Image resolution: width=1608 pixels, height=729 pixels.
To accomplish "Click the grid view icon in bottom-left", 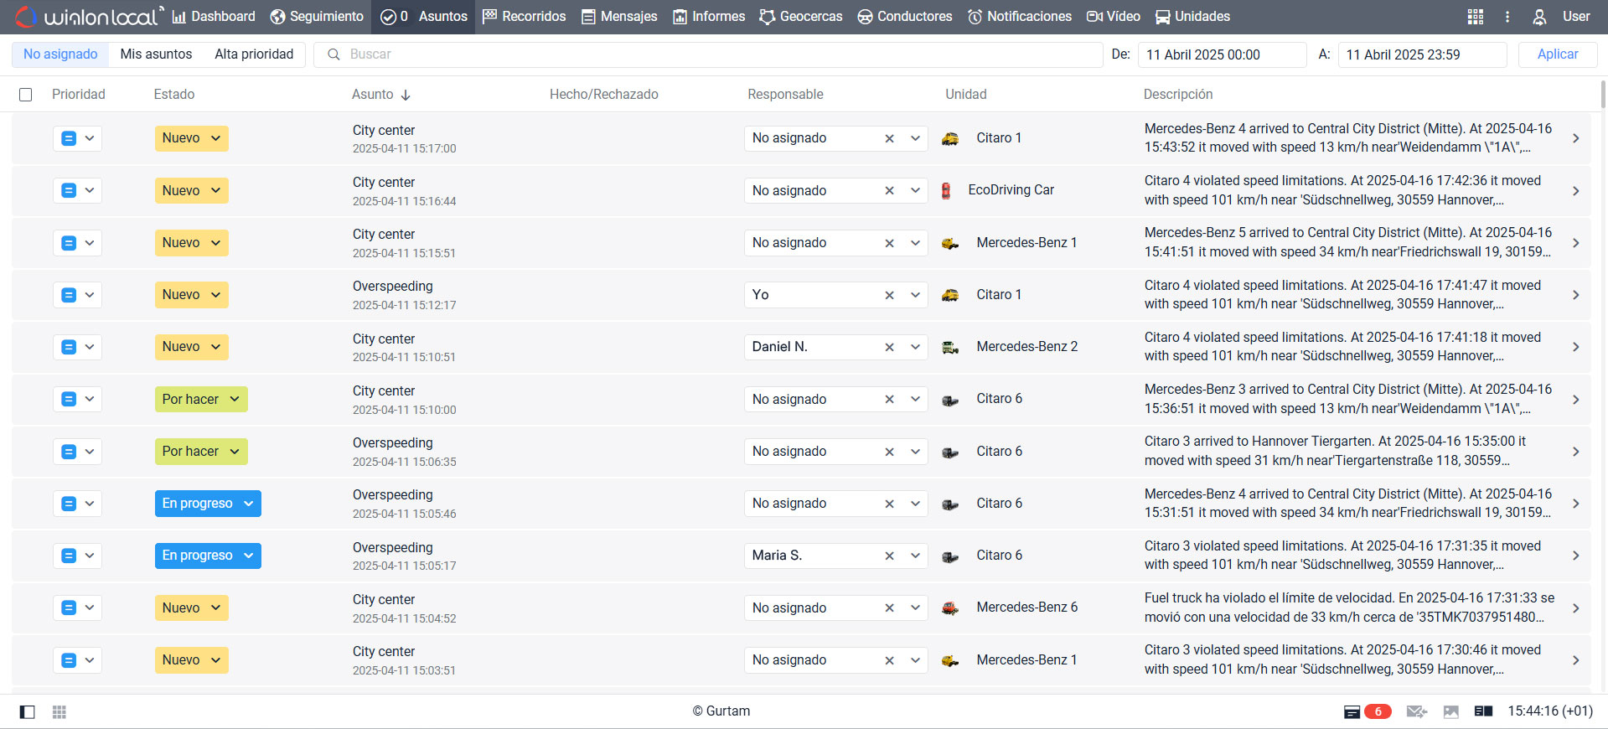I will [x=59, y=711].
